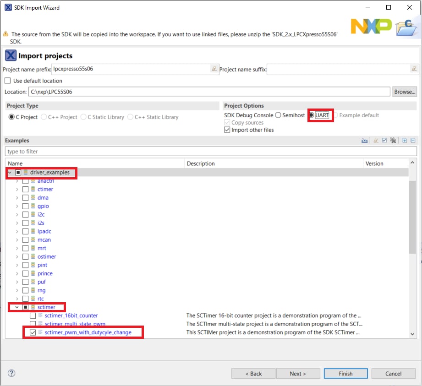
Task: Enable the Use default location checkbox
Action: point(7,81)
